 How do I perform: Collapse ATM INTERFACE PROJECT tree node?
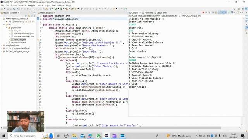coord(2,19)
